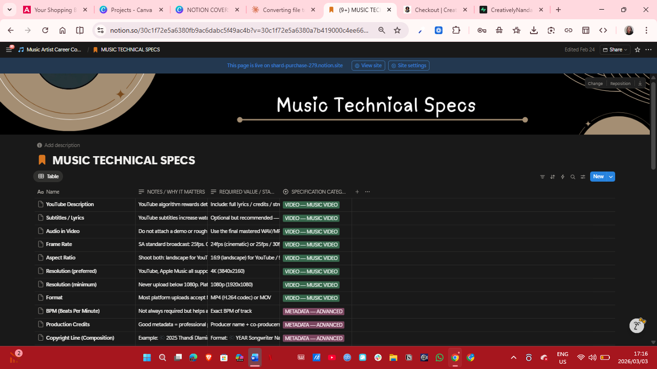
Task: Expand the New button dropdown chevron
Action: [x=610, y=176]
